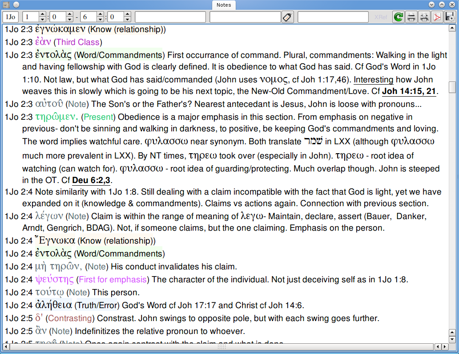Open the 1Jo book selector button
Screen dimensions: 459x354
pyautogui.click(x=11, y=17)
